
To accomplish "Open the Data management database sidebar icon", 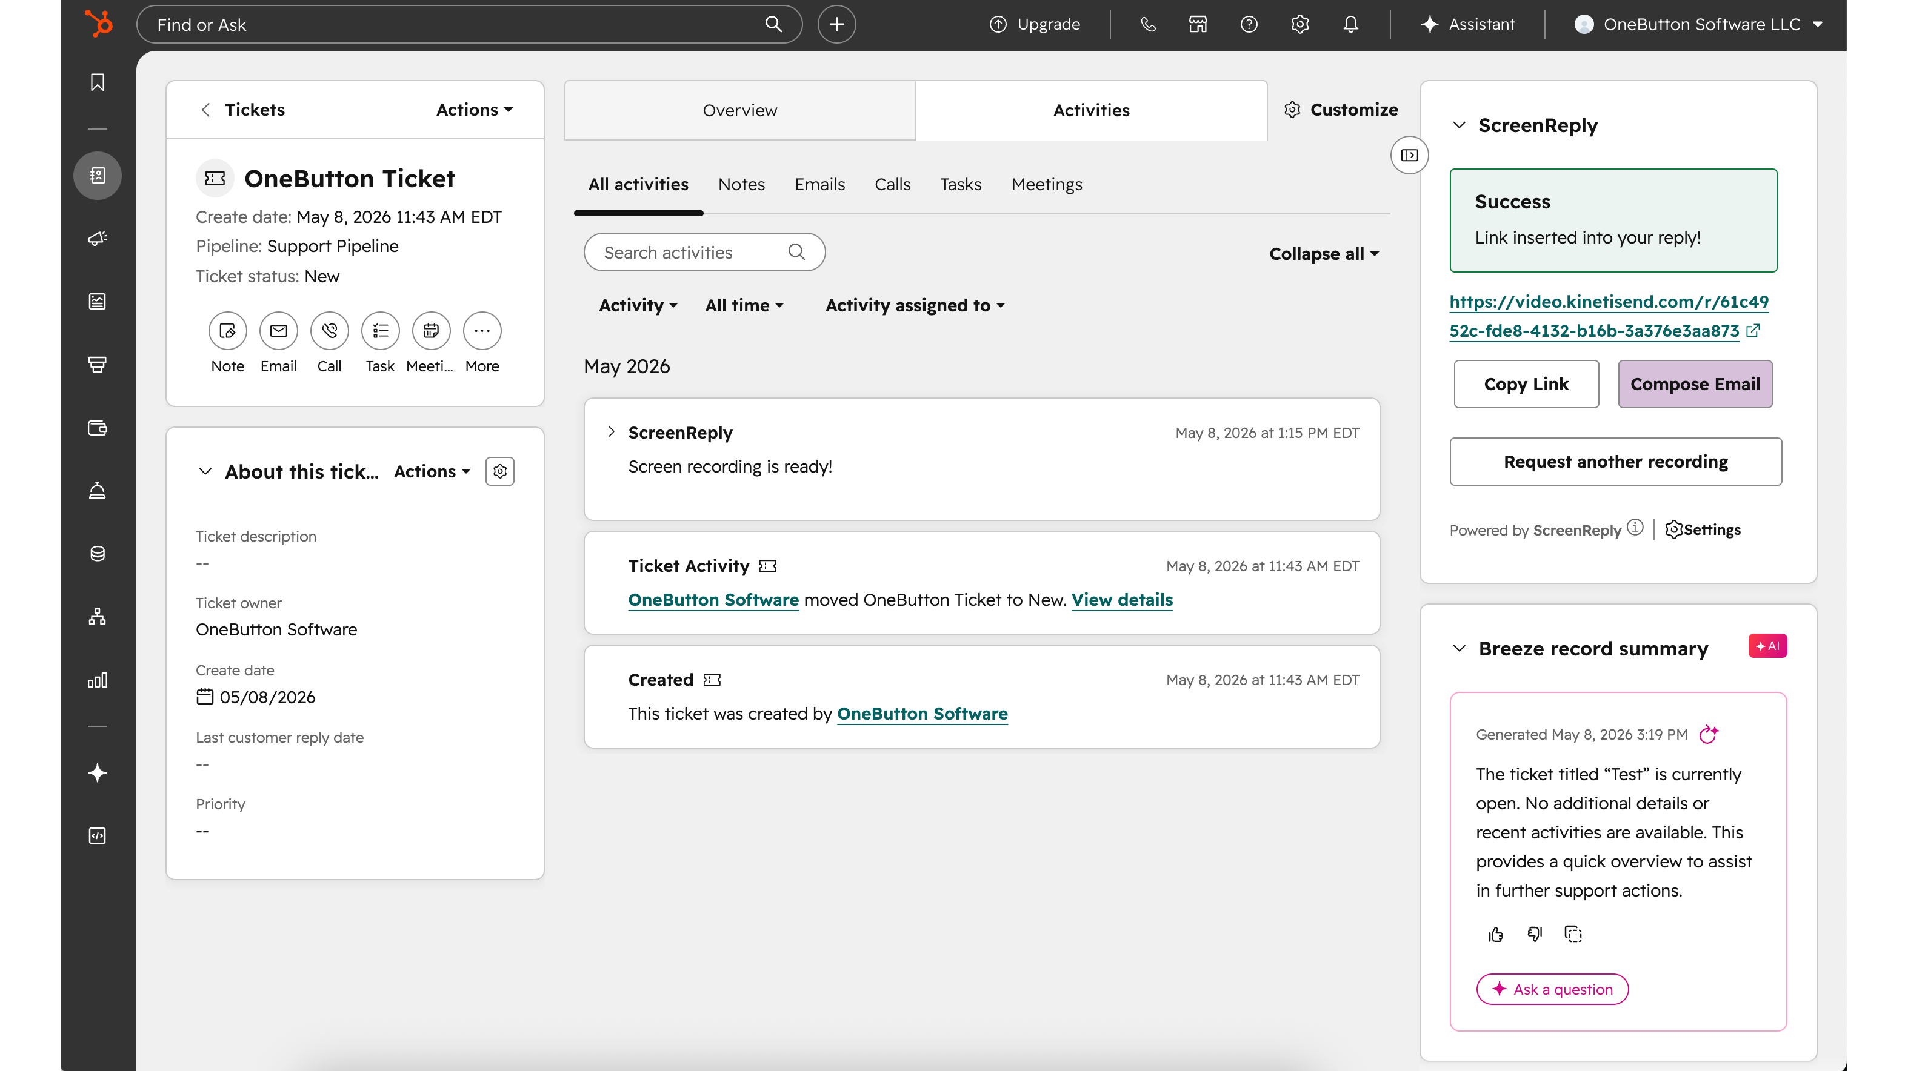I will [x=97, y=553].
